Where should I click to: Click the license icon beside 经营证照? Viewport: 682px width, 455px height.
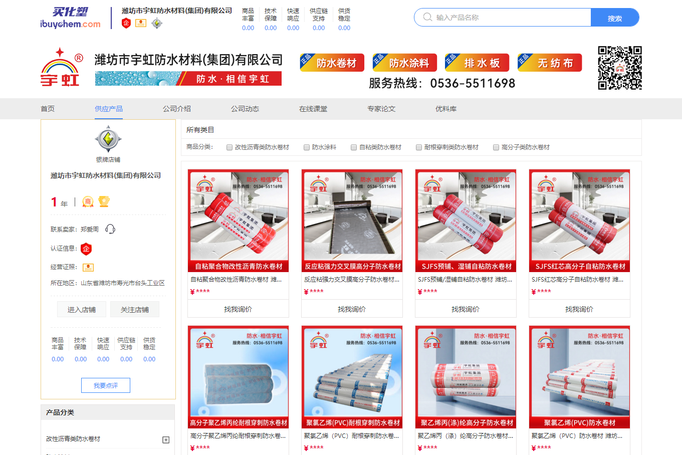coord(88,267)
